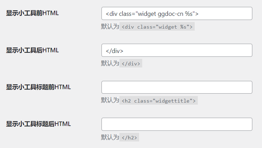262x148 pixels.
Task: Click 默认为 text under the first input
Action: click(x=110, y=27)
